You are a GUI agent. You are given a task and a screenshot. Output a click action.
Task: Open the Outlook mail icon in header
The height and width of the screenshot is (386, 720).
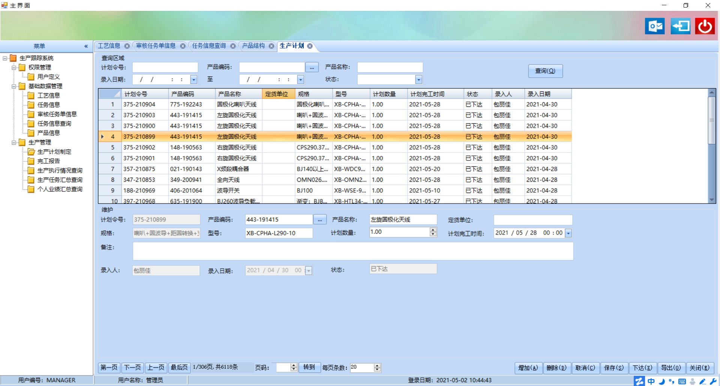pos(655,26)
